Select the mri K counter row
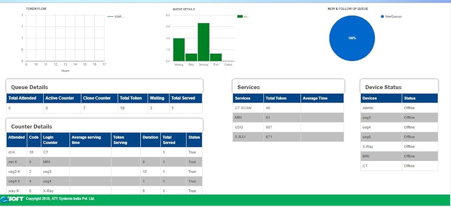The width and height of the screenshot is (451, 207). (x=104, y=162)
